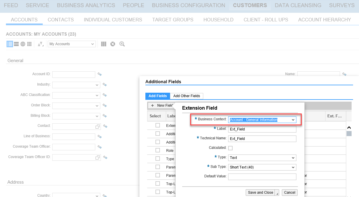Open the Save and Close split arrow
The image size is (359, 197).
click(277, 193)
